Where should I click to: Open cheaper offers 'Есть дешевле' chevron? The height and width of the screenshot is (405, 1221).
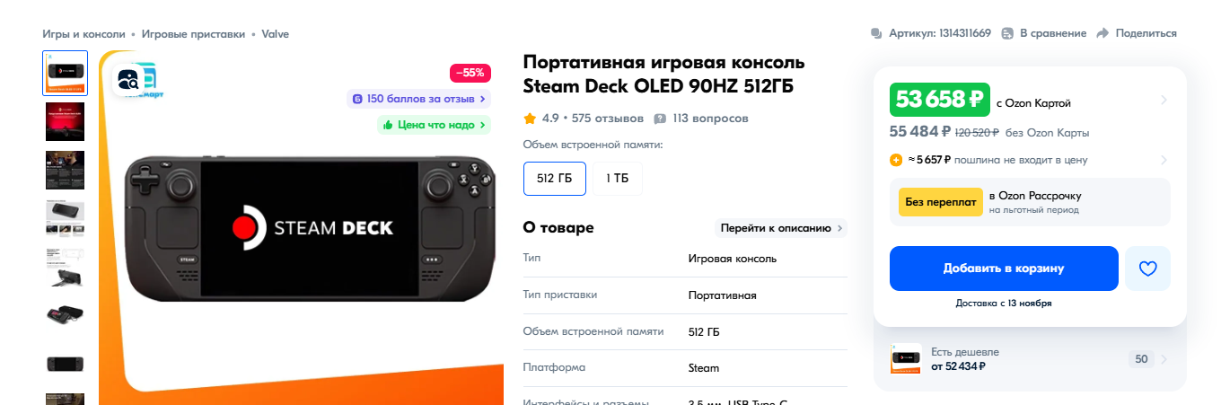click(1164, 359)
